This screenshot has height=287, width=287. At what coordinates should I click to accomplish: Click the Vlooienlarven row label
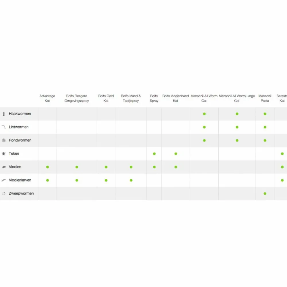point(20,180)
